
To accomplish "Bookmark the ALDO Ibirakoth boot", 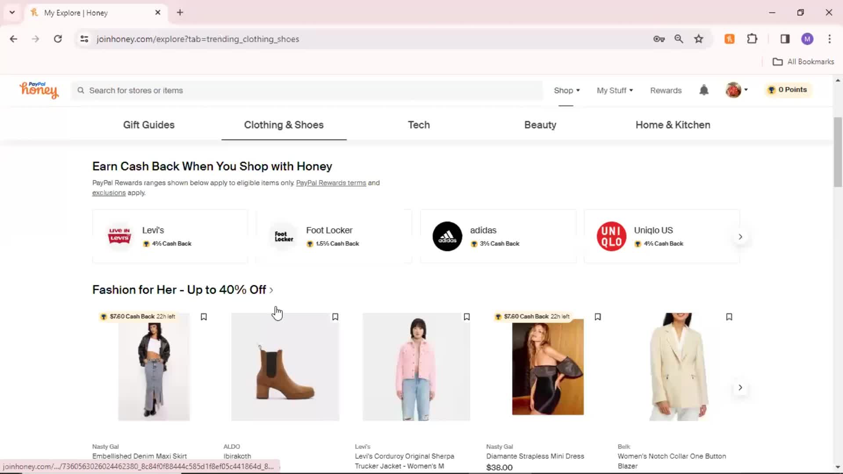I will click(x=335, y=316).
